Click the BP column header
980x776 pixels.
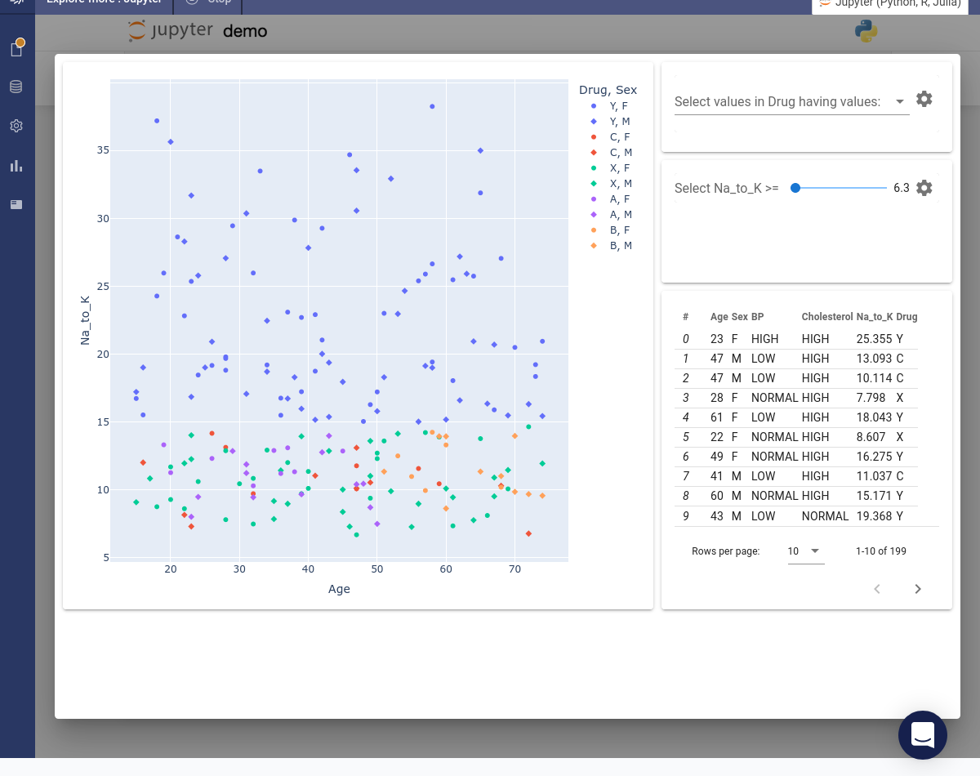[x=758, y=317]
